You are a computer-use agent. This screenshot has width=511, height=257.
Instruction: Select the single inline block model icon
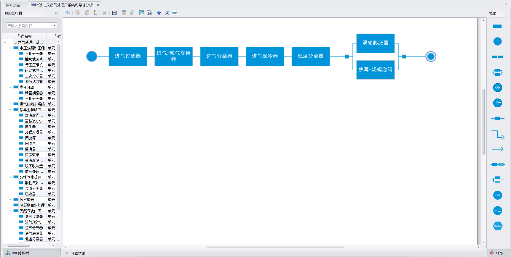pos(497,118)
